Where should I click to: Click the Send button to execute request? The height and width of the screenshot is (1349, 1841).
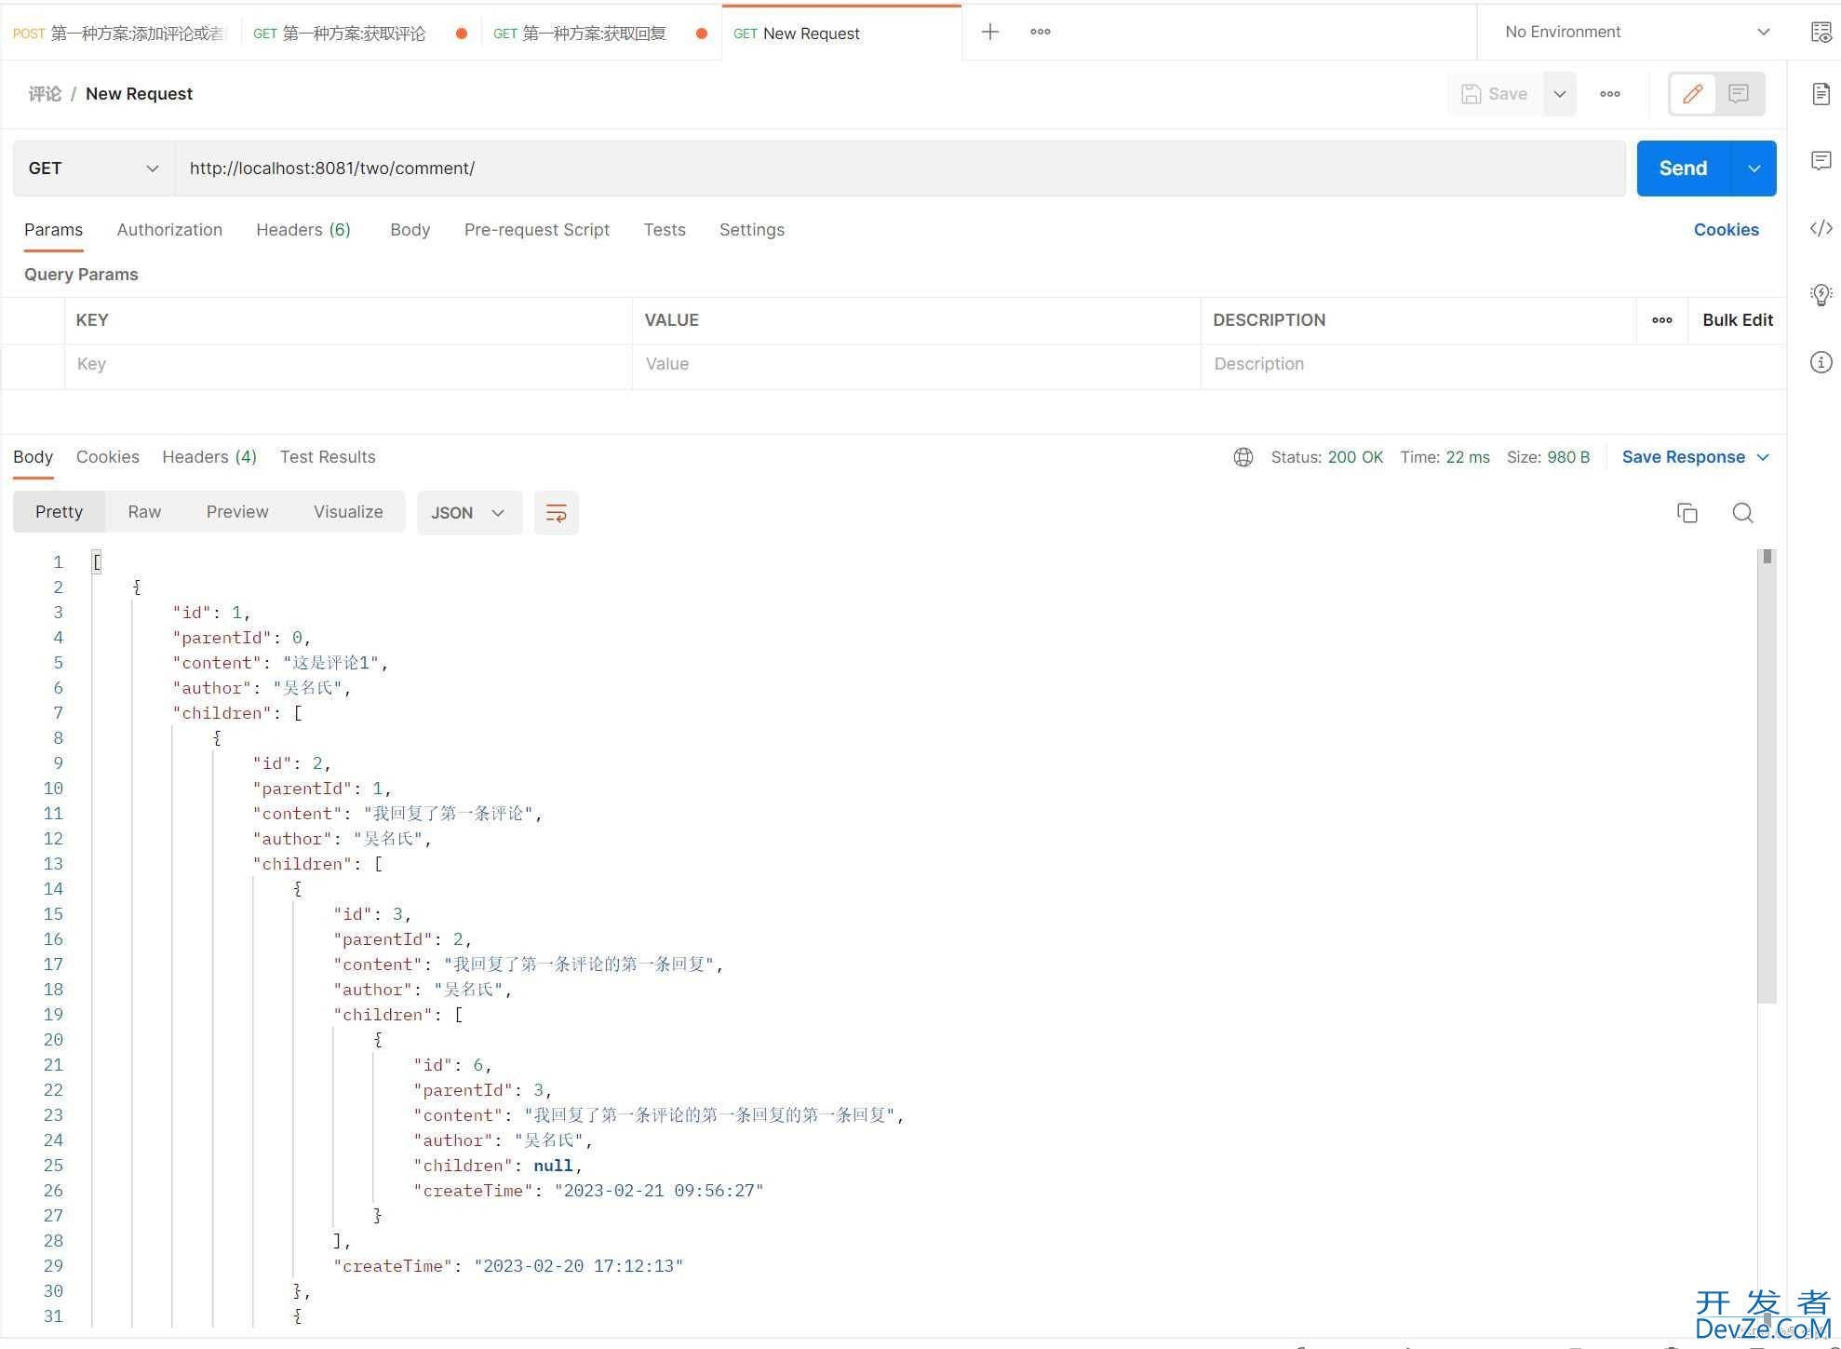pyautogui.click(x=1683, y=168)
